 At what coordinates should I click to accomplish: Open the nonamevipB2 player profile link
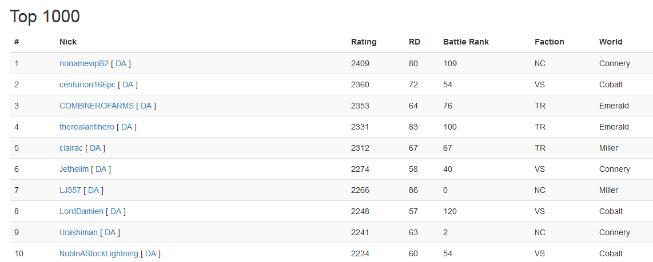(83, 63)
